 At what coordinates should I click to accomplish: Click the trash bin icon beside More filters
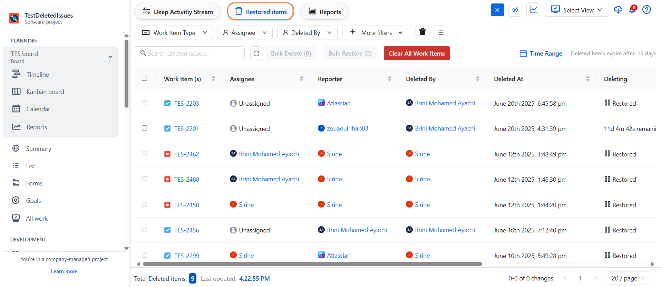(422, 32)
